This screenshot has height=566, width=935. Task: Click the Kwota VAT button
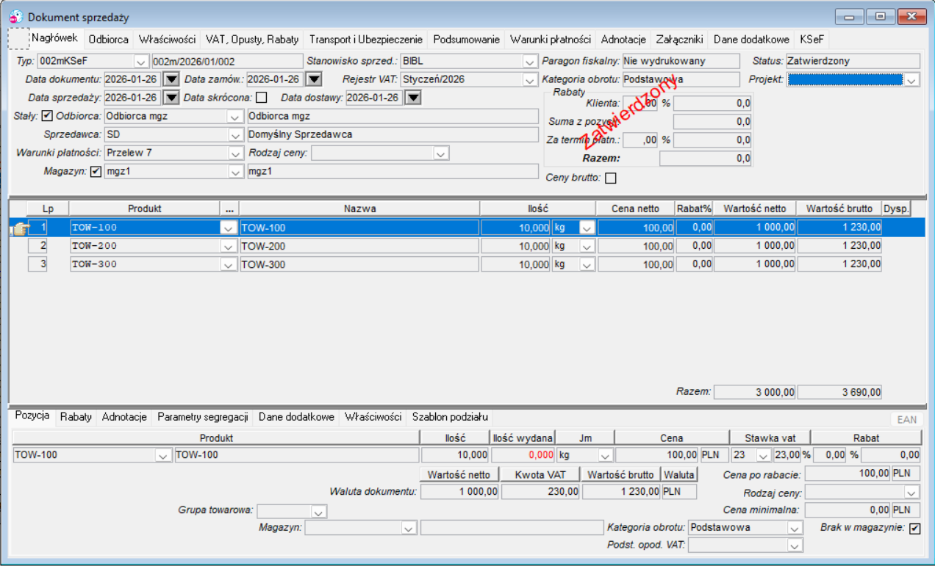tap(540, 475)
